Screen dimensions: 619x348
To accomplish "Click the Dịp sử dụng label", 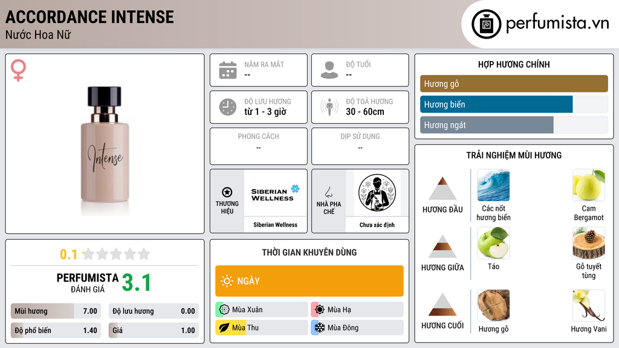I will [360, 136].
